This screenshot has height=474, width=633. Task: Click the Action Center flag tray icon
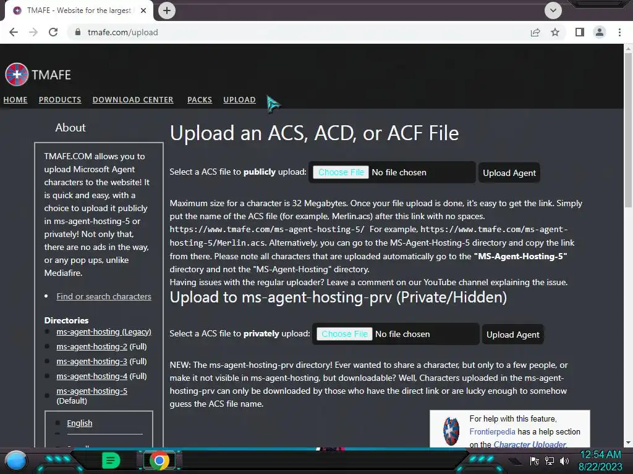click(x=535, y=460)
